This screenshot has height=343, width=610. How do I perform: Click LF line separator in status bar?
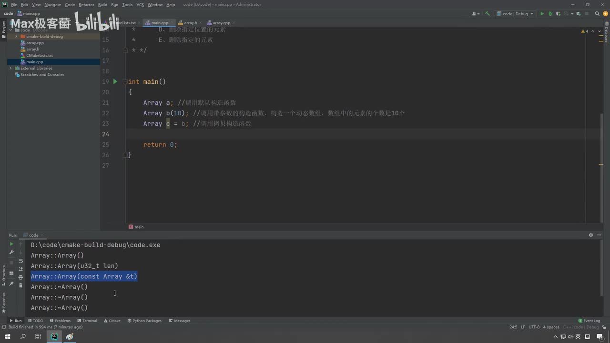(x=523, y=327)
